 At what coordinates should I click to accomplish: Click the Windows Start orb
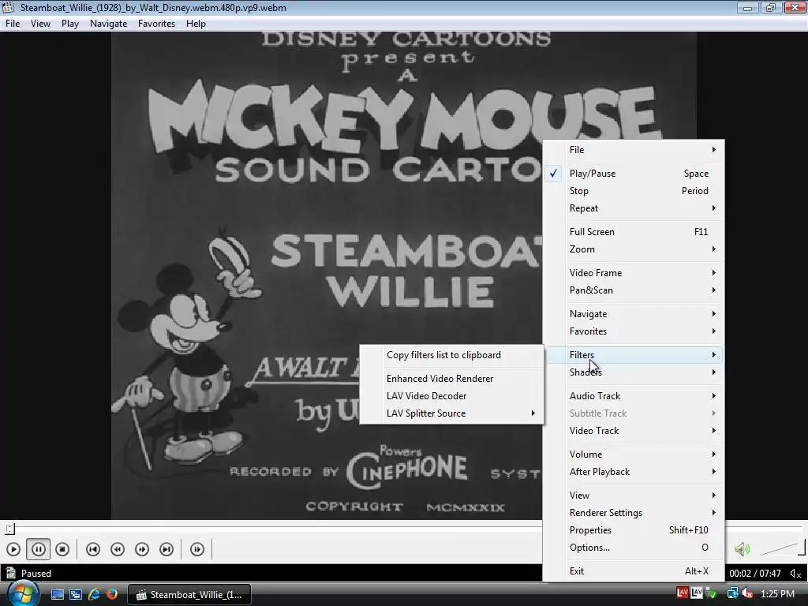coord(22,594)
